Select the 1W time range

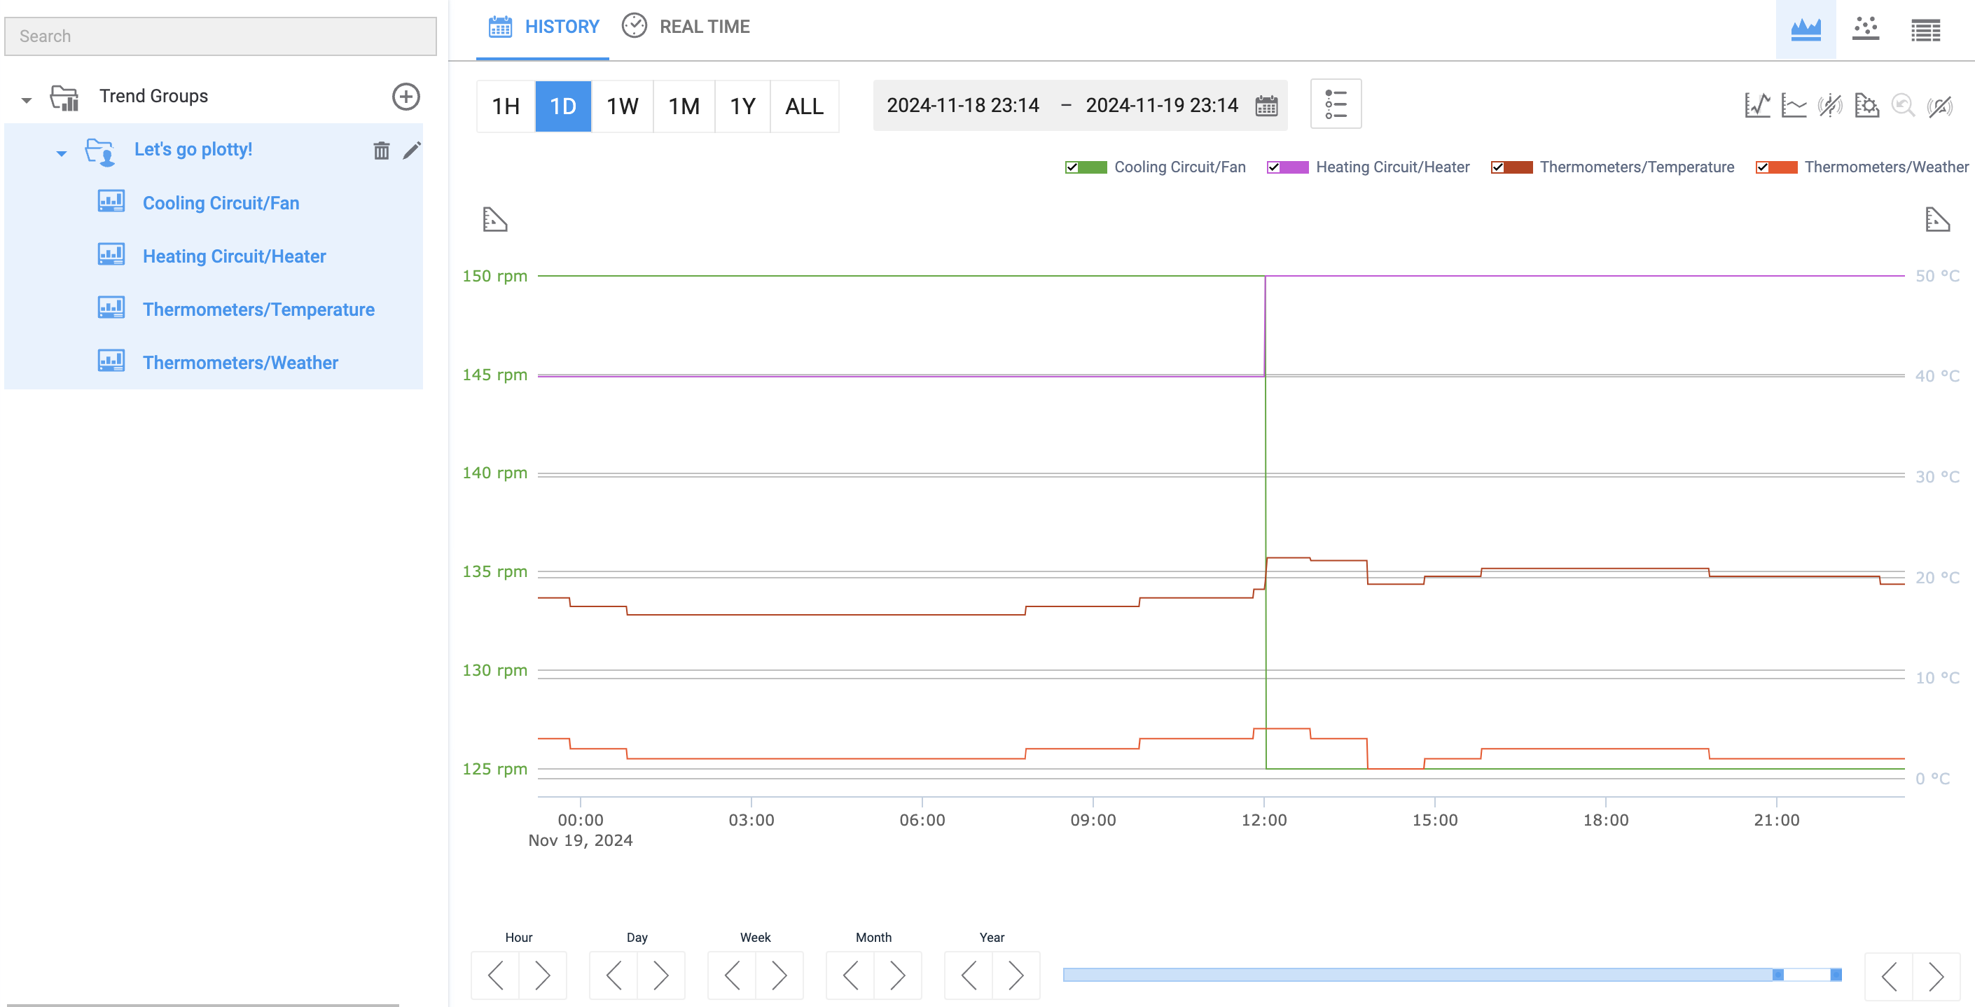[x=622, y=106]
